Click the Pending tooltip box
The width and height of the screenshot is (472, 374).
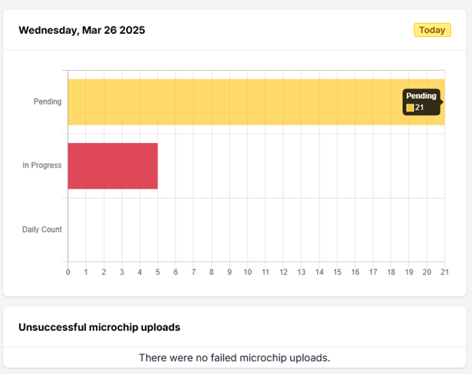[x=422, y=101]
